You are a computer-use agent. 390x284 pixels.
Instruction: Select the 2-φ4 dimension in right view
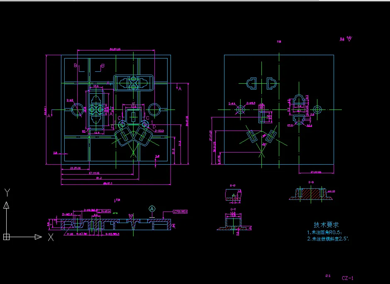[x=232, y=103]
